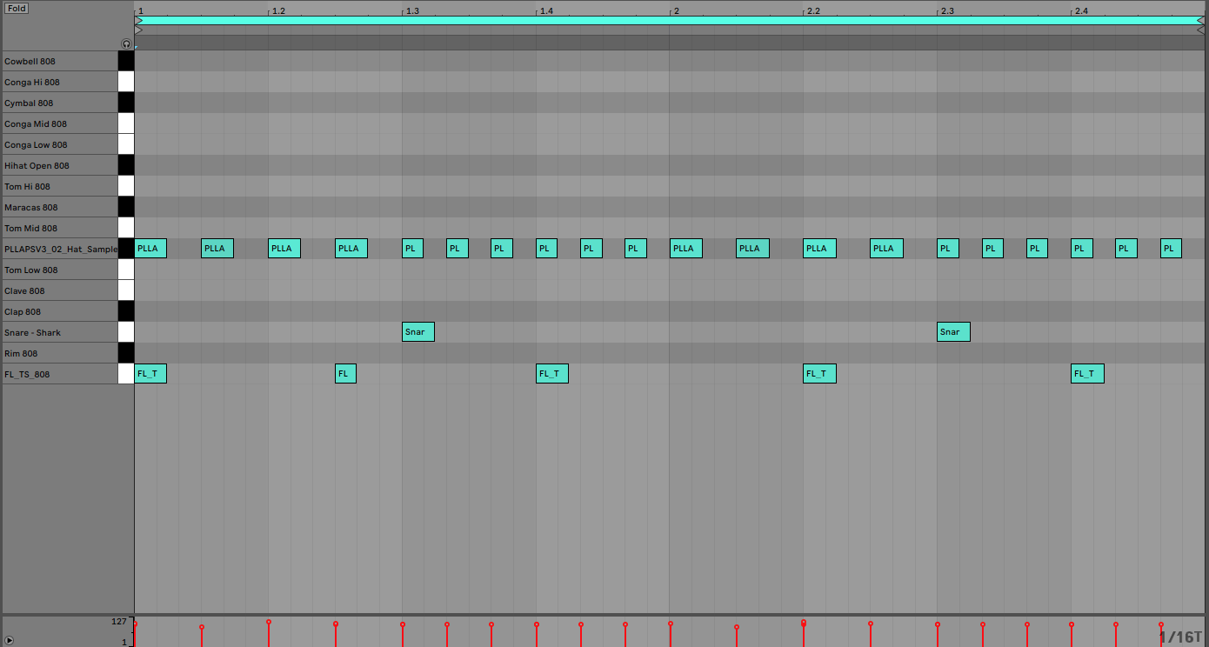
Task: Mute the Hihat Open 808 lane
Action: [x=126, y=164]
